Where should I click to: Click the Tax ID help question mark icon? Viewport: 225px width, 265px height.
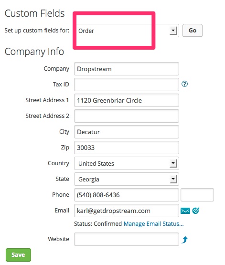[184, 84]
